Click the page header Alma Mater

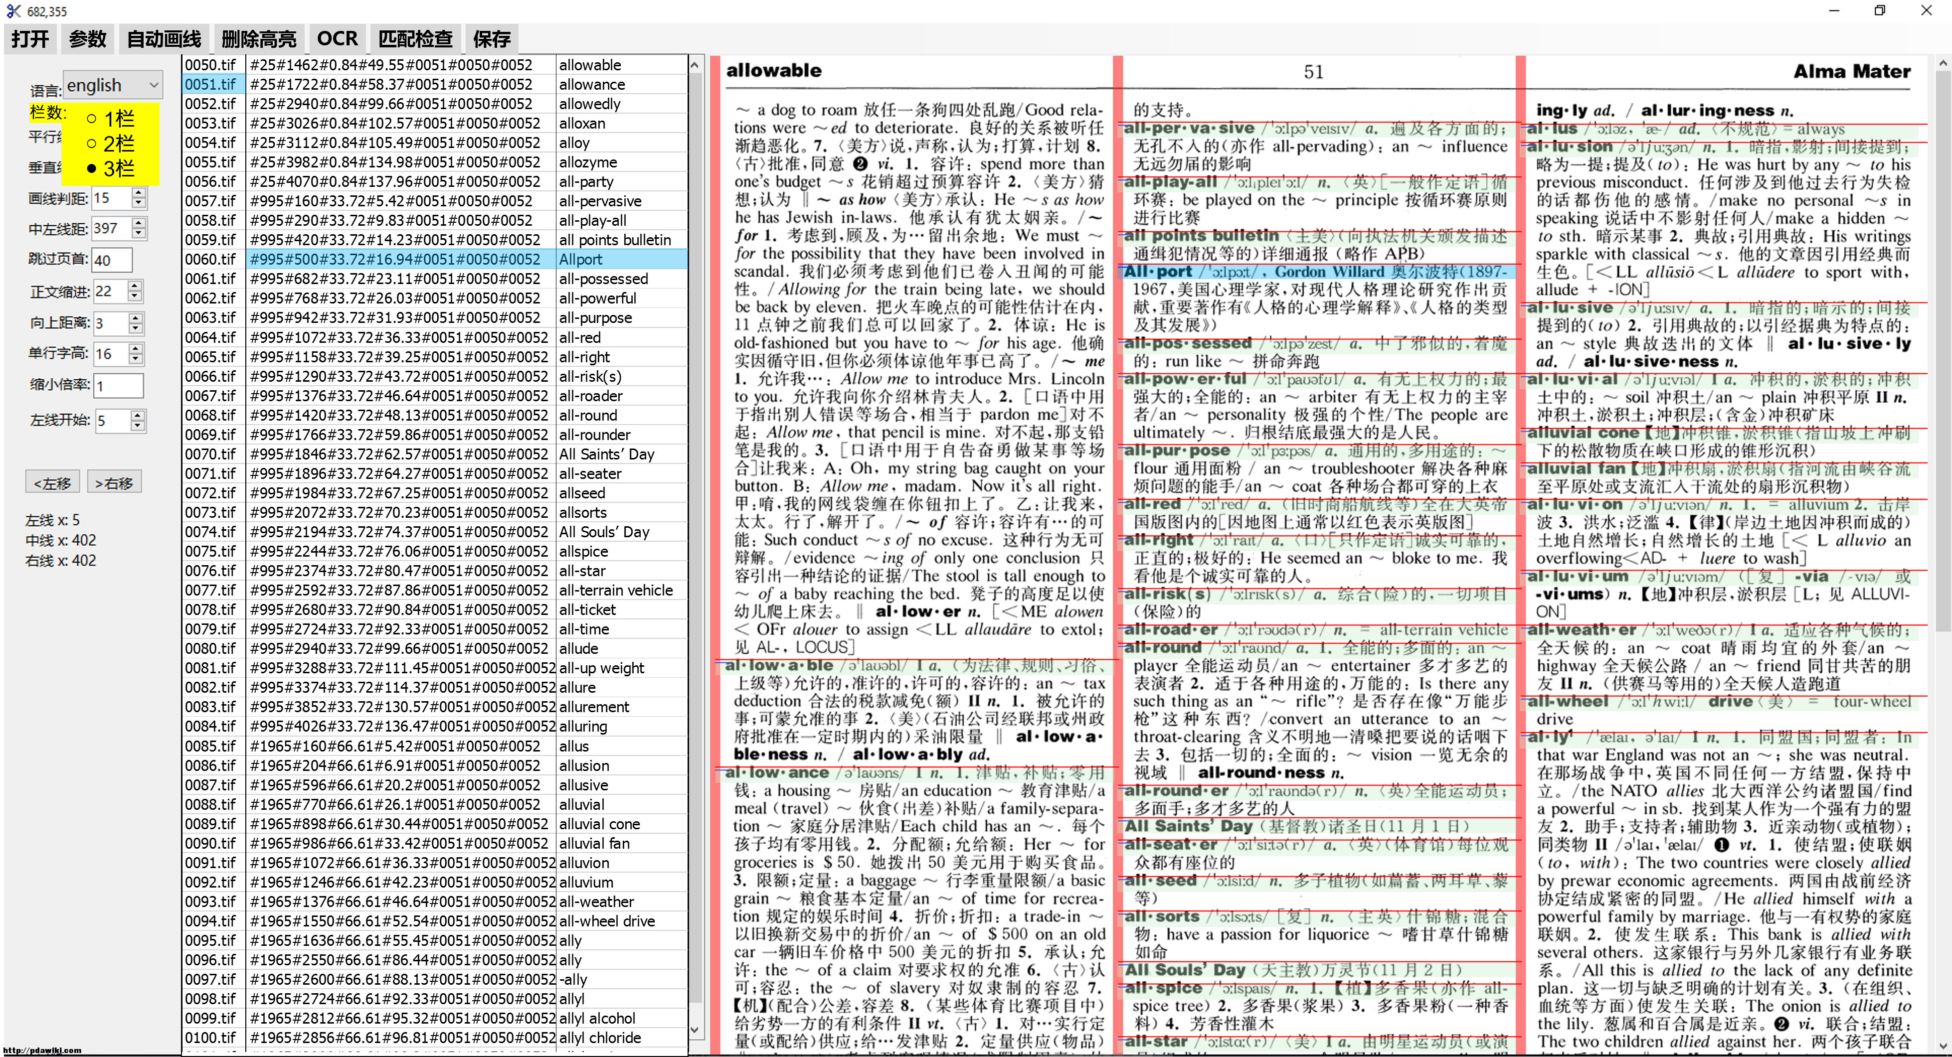pos(1851,71)
